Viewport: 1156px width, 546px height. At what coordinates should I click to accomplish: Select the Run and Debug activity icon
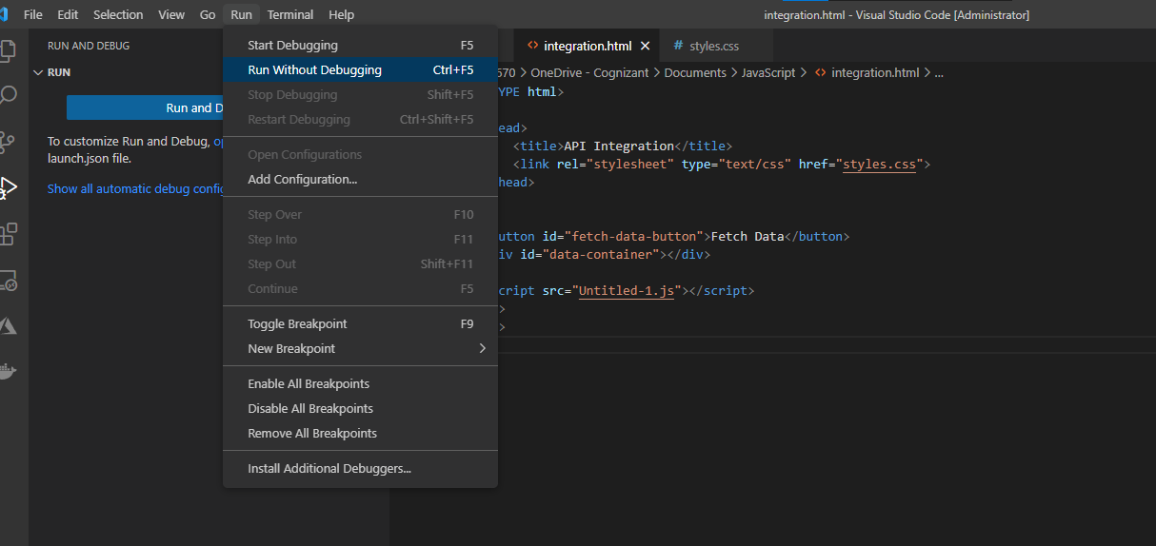(8, 187)
